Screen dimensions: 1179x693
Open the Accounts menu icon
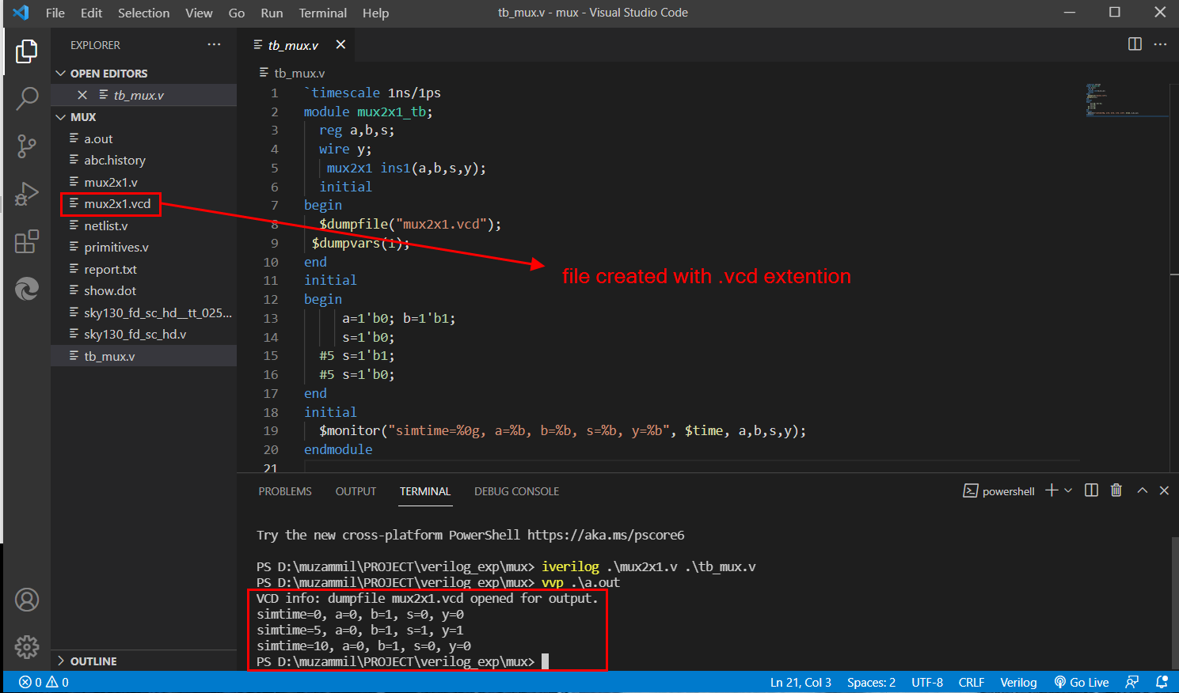coord(27,600)
